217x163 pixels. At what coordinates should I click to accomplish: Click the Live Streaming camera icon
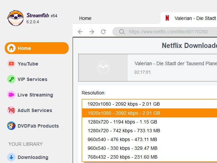[12, 95]
